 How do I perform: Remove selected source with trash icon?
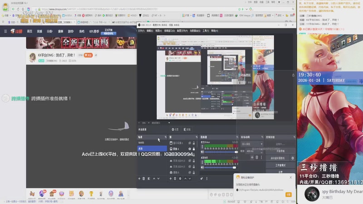tap(175, 179)
